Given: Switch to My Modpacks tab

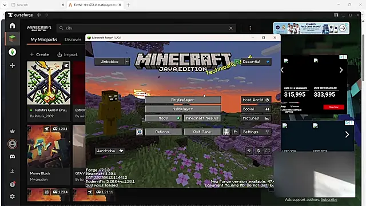Looking at the screenshot, I should (x=43, y=39).
